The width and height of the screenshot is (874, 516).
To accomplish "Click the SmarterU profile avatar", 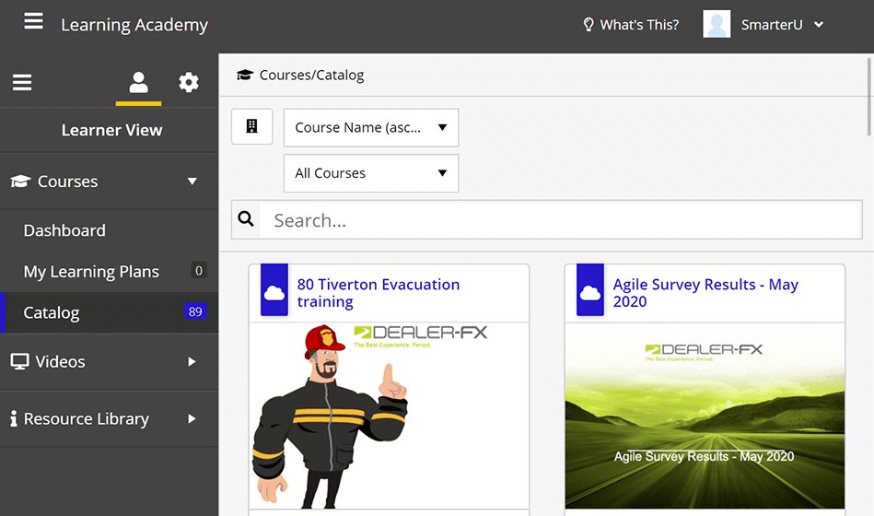I will point(717,25).
